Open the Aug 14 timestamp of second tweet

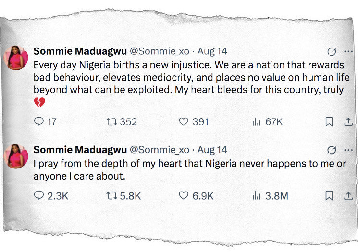point(212,150)
